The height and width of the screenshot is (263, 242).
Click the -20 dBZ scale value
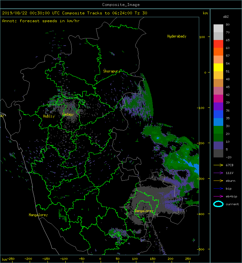coord(229,157)
